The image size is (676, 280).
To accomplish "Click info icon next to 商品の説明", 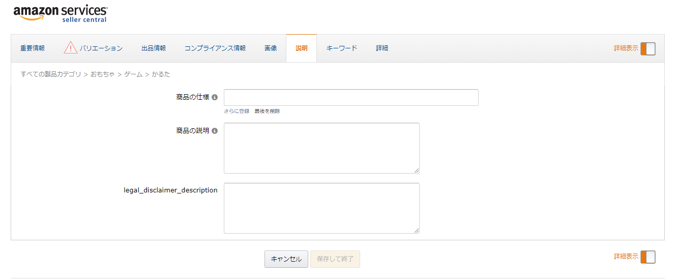I will [215, 131].
